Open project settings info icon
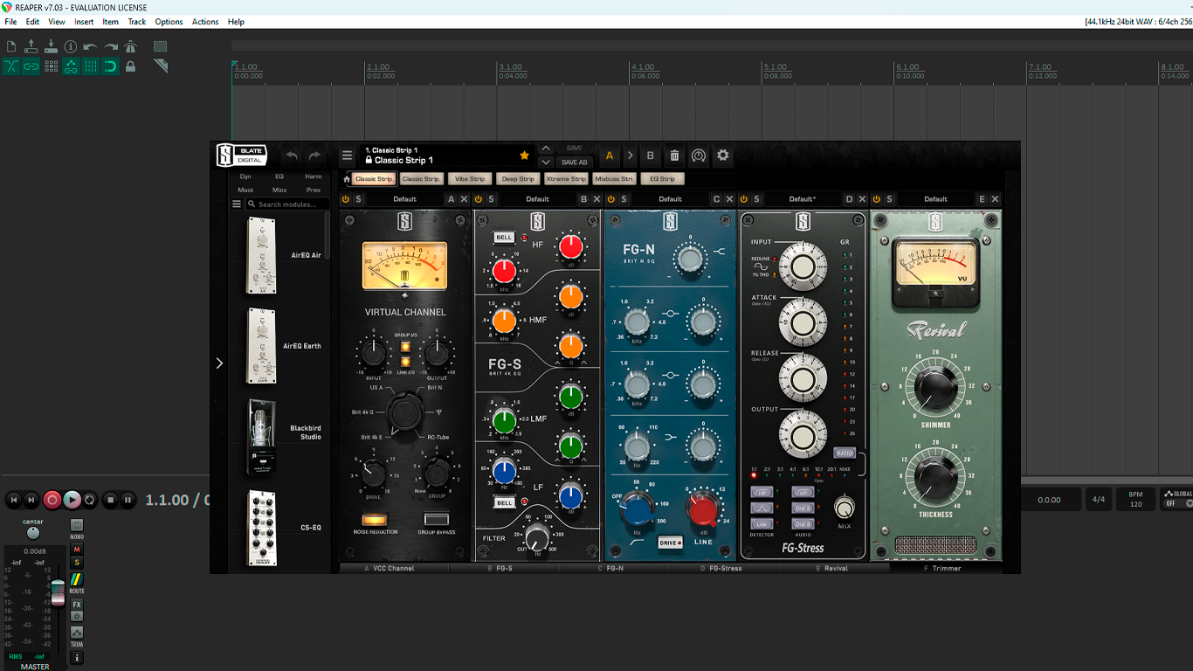This screenshot has width=1193, height=671. [x=71, y=46]
